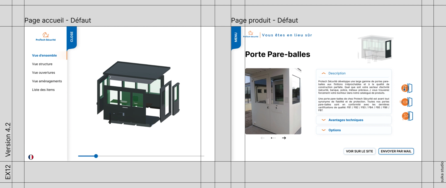Click the "Page produit - Défaut" frame label
This screenshot has width=446, height=188.
point(265,21)
